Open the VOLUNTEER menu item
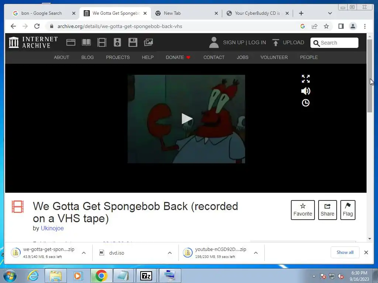The image size is (378, 283). 274,57
